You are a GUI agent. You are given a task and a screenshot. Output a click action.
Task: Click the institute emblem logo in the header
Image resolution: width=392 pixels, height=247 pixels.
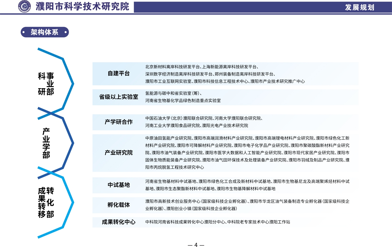point(24,6)
